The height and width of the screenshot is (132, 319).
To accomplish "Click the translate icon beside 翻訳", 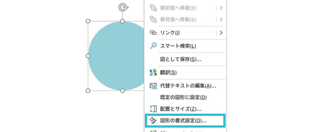I will tap(153, 72).
